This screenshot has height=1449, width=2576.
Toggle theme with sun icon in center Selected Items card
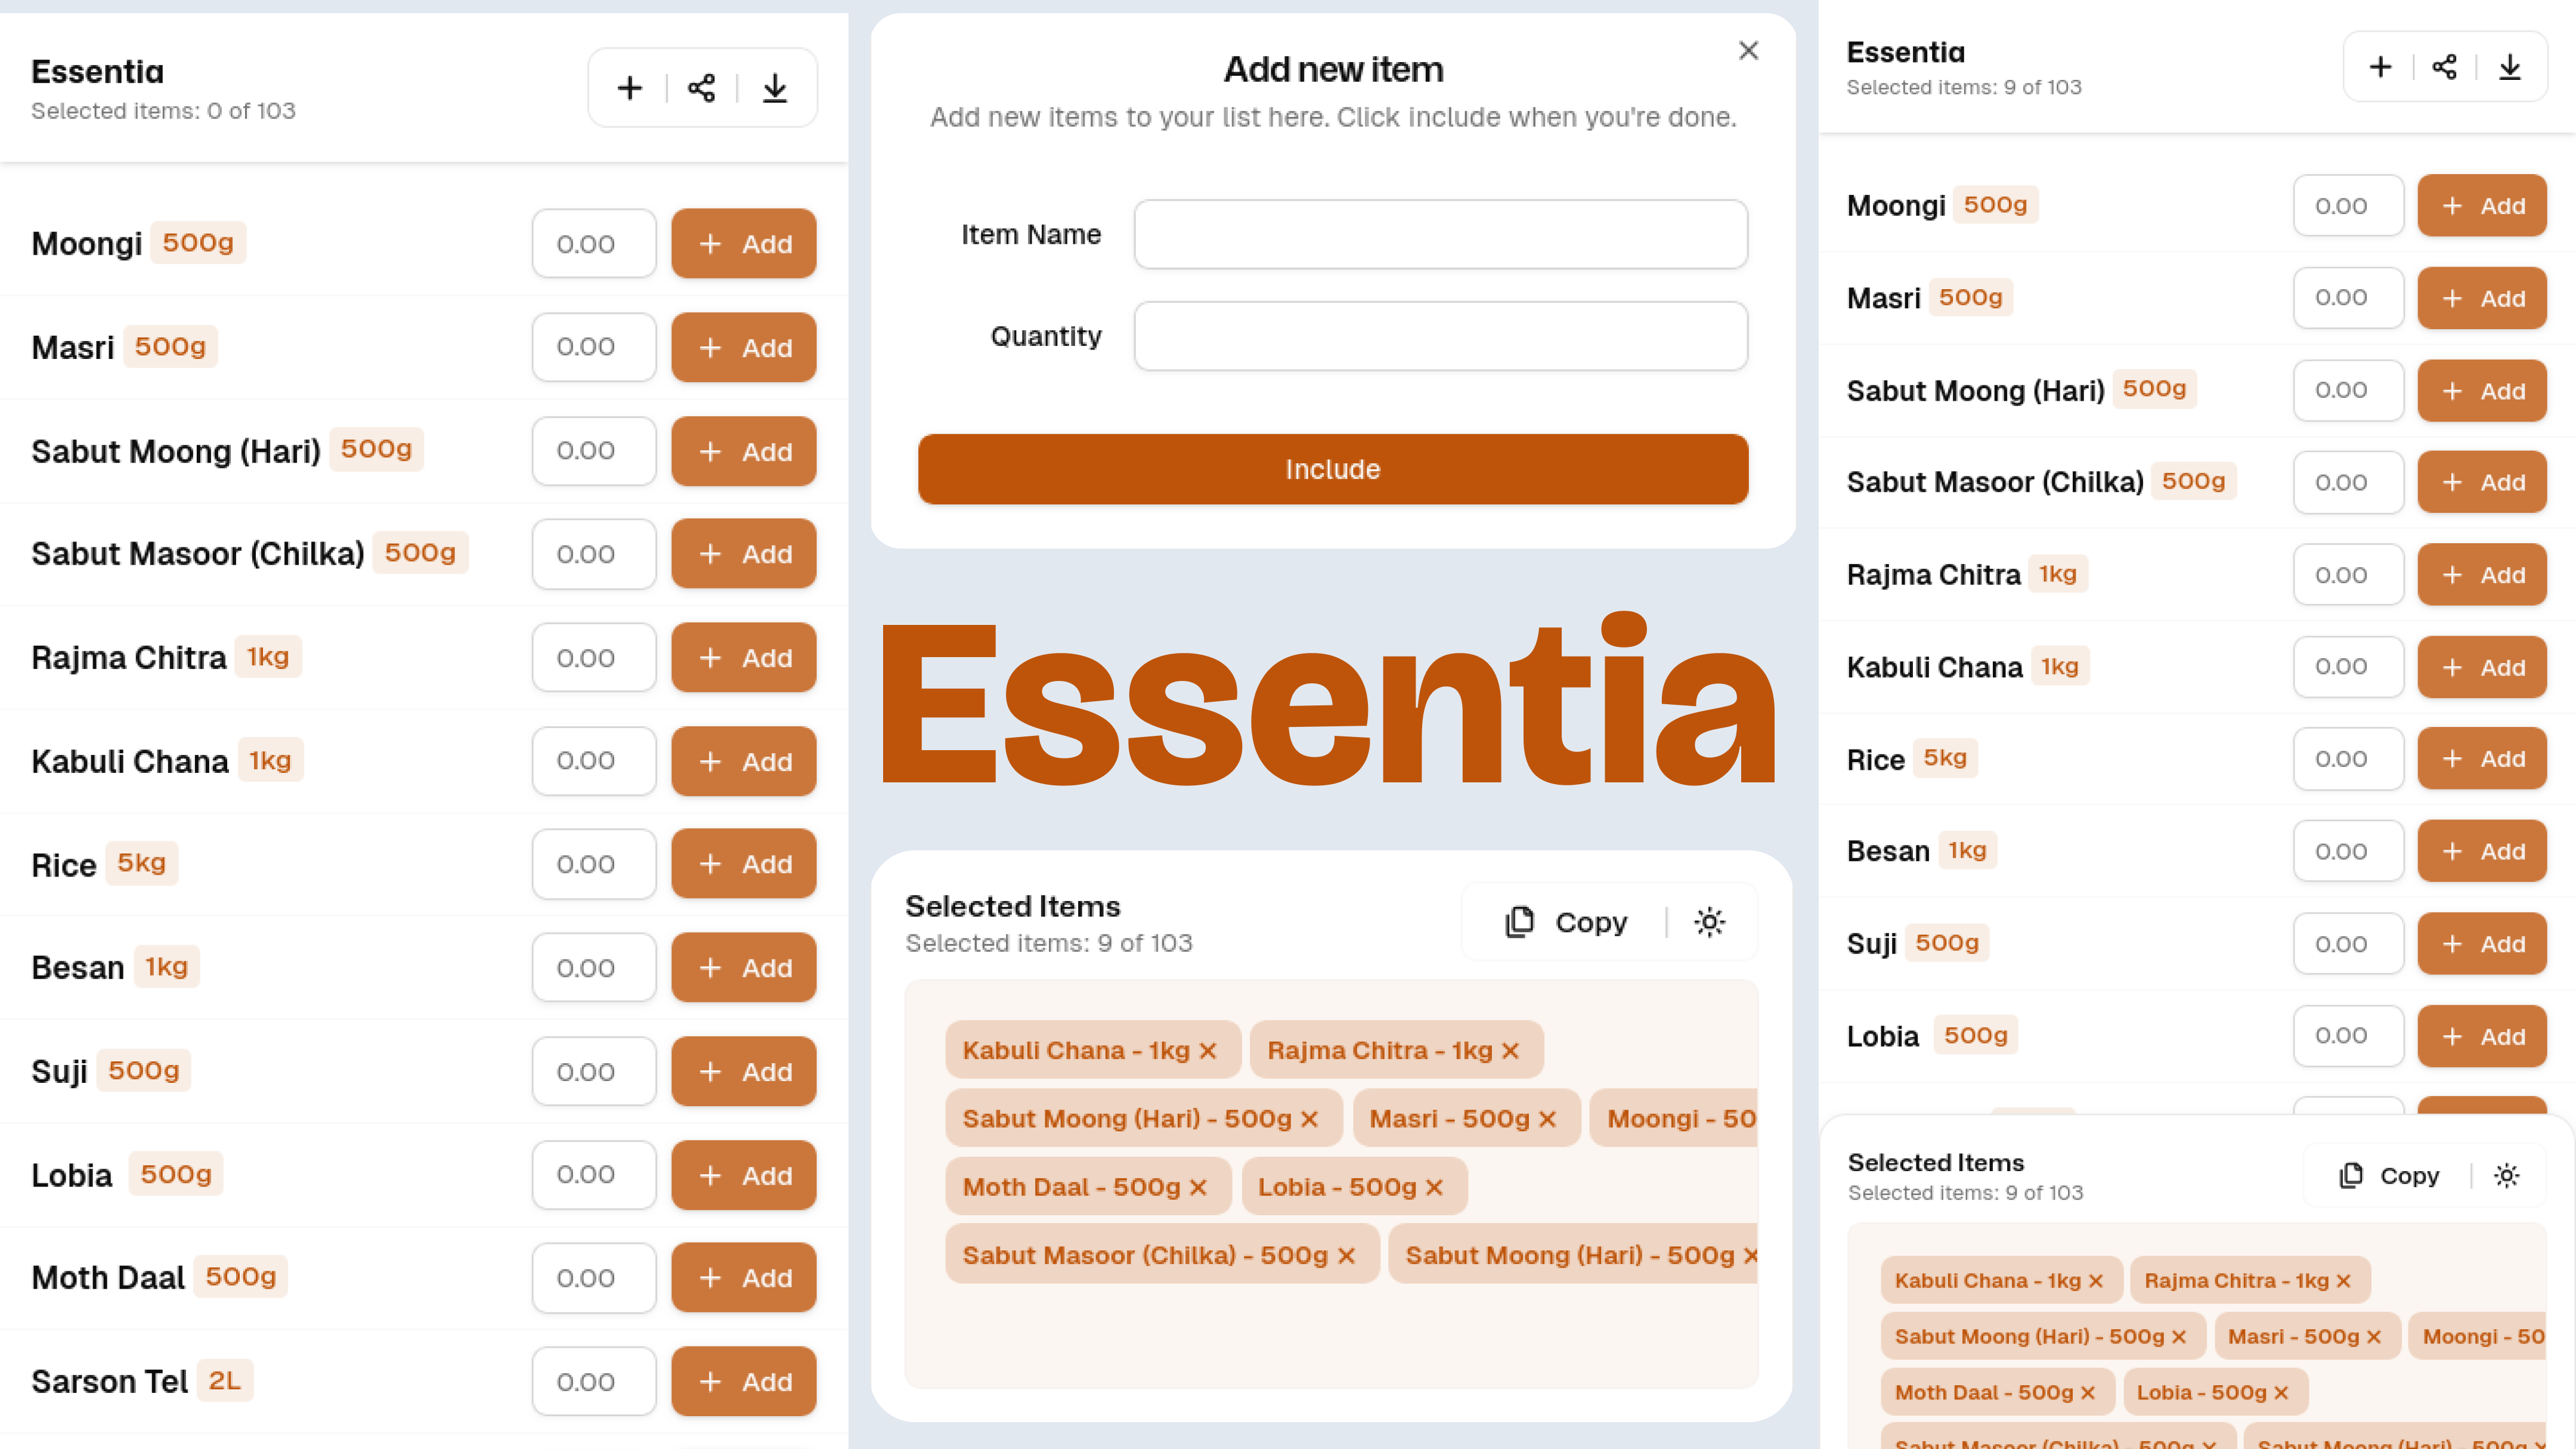(x=1709, y=922)
